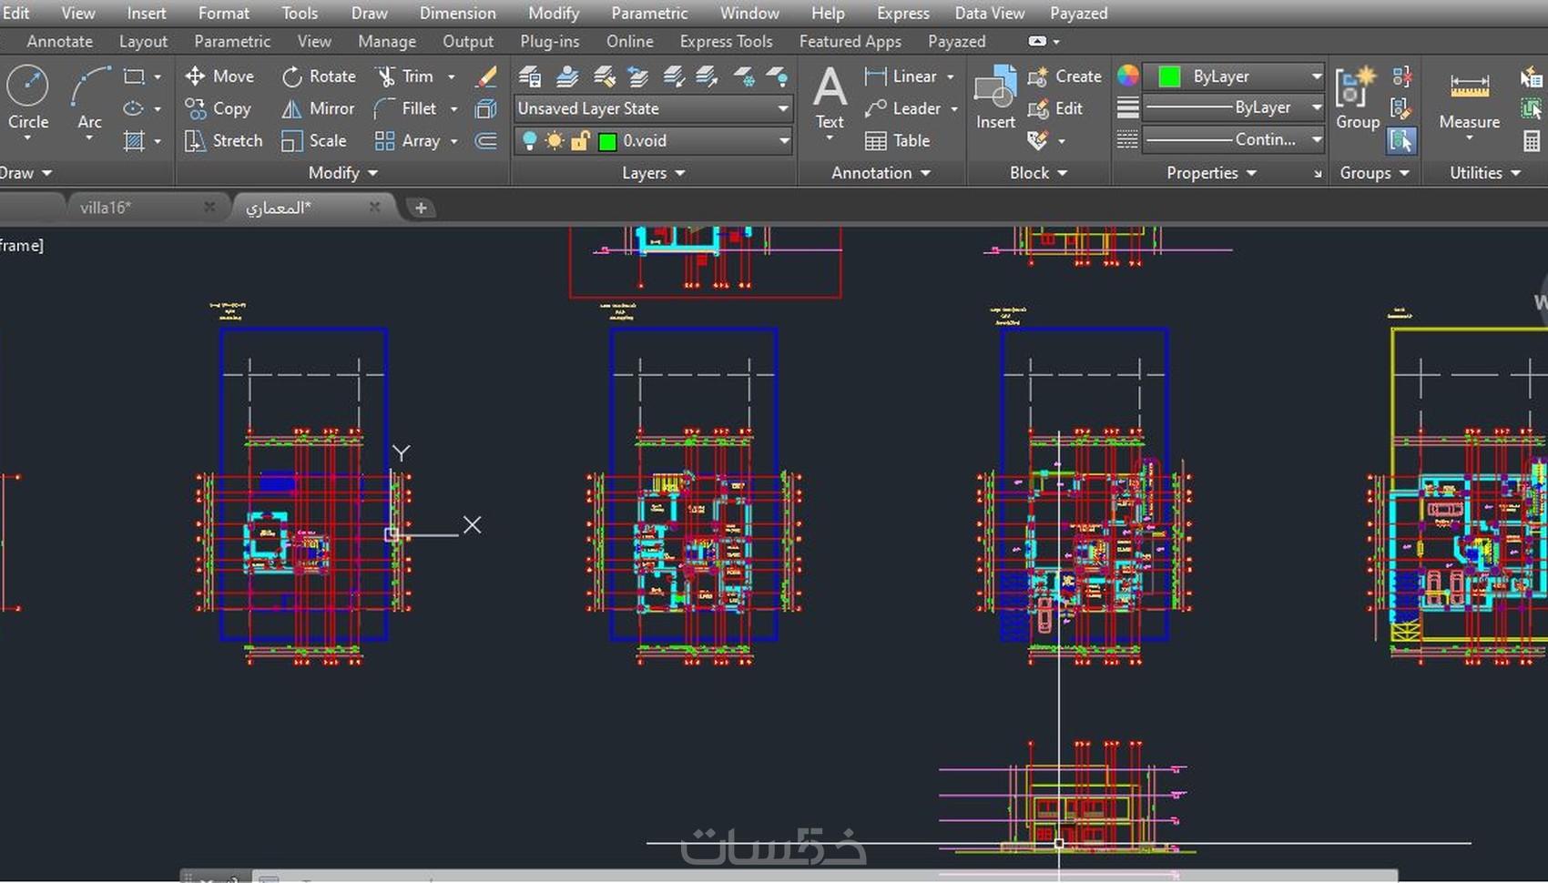Click the green ByLayer color swatch
This screenshot has height=883, width=1548.
(1169, 76)
